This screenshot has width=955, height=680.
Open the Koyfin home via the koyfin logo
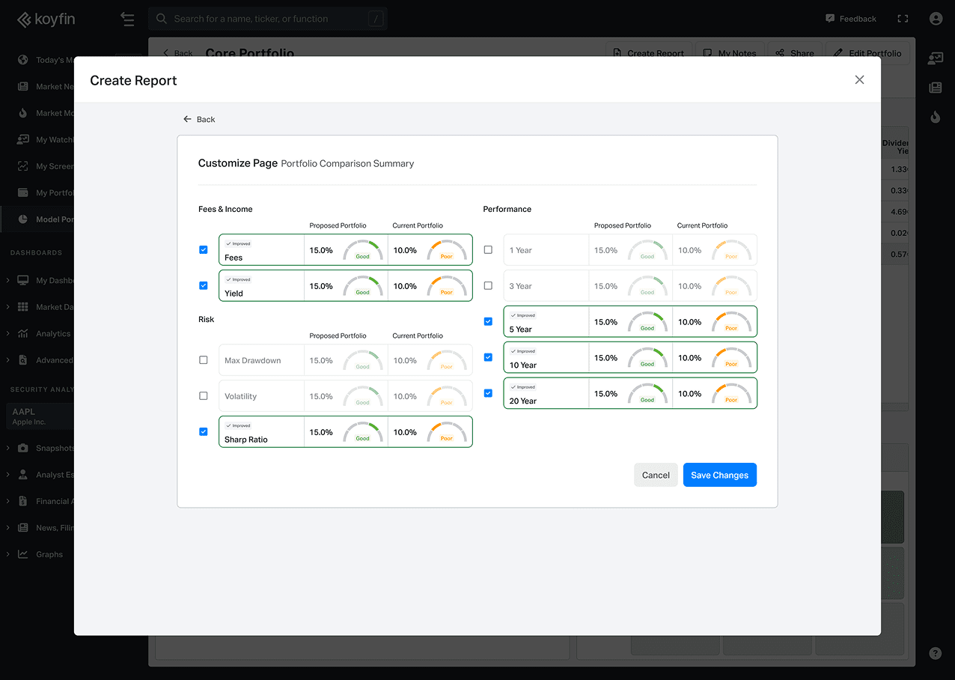46,19
